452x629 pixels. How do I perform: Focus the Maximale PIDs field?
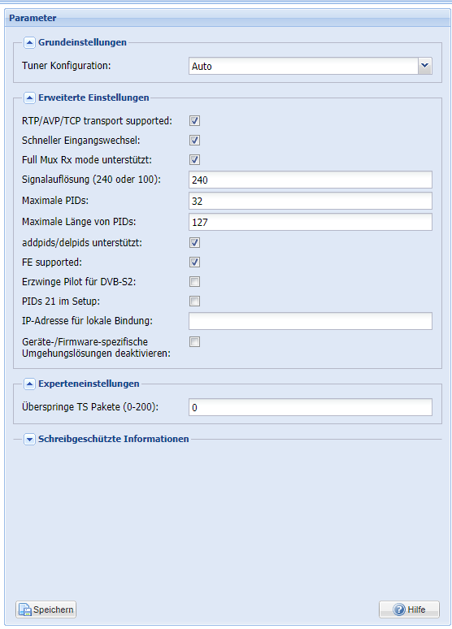click(x=311, y=201)
